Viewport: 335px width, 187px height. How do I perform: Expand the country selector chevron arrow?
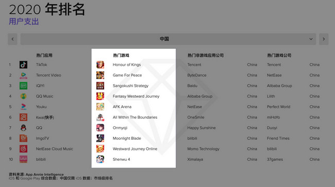coord(311,39)
